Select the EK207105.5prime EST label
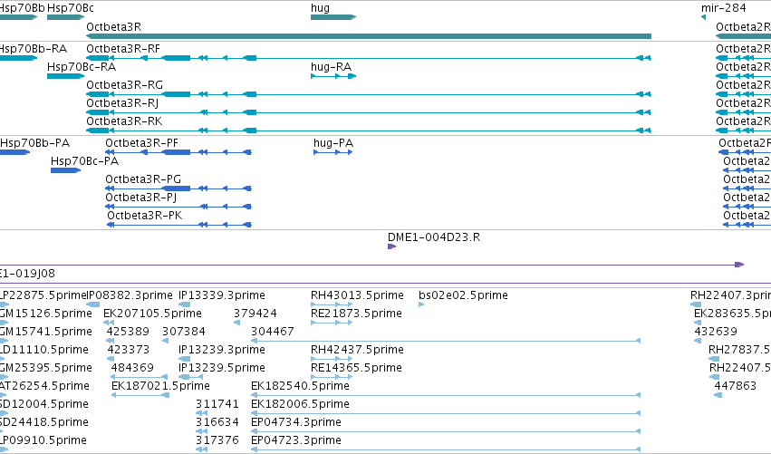Viewport: 771px width, 454px height. point(152,314)
